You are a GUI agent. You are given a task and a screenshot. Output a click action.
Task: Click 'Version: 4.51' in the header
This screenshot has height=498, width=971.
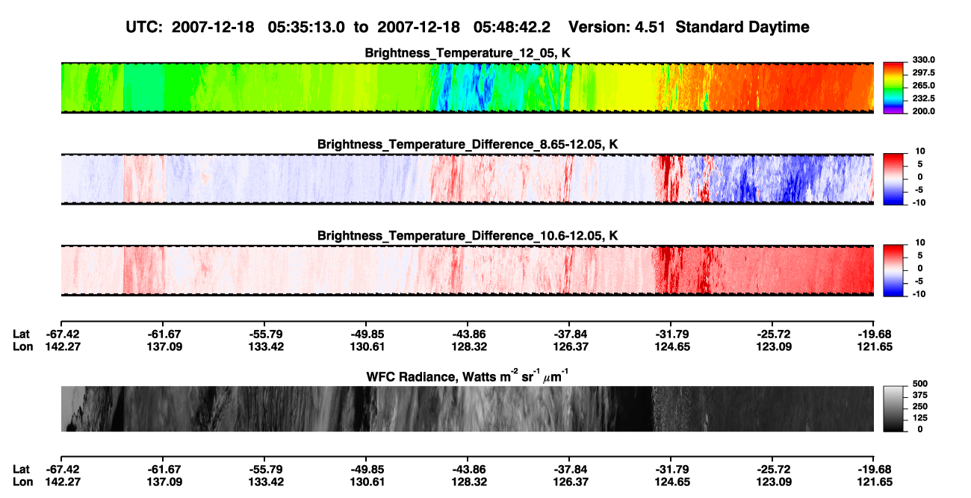click(618, 28)
